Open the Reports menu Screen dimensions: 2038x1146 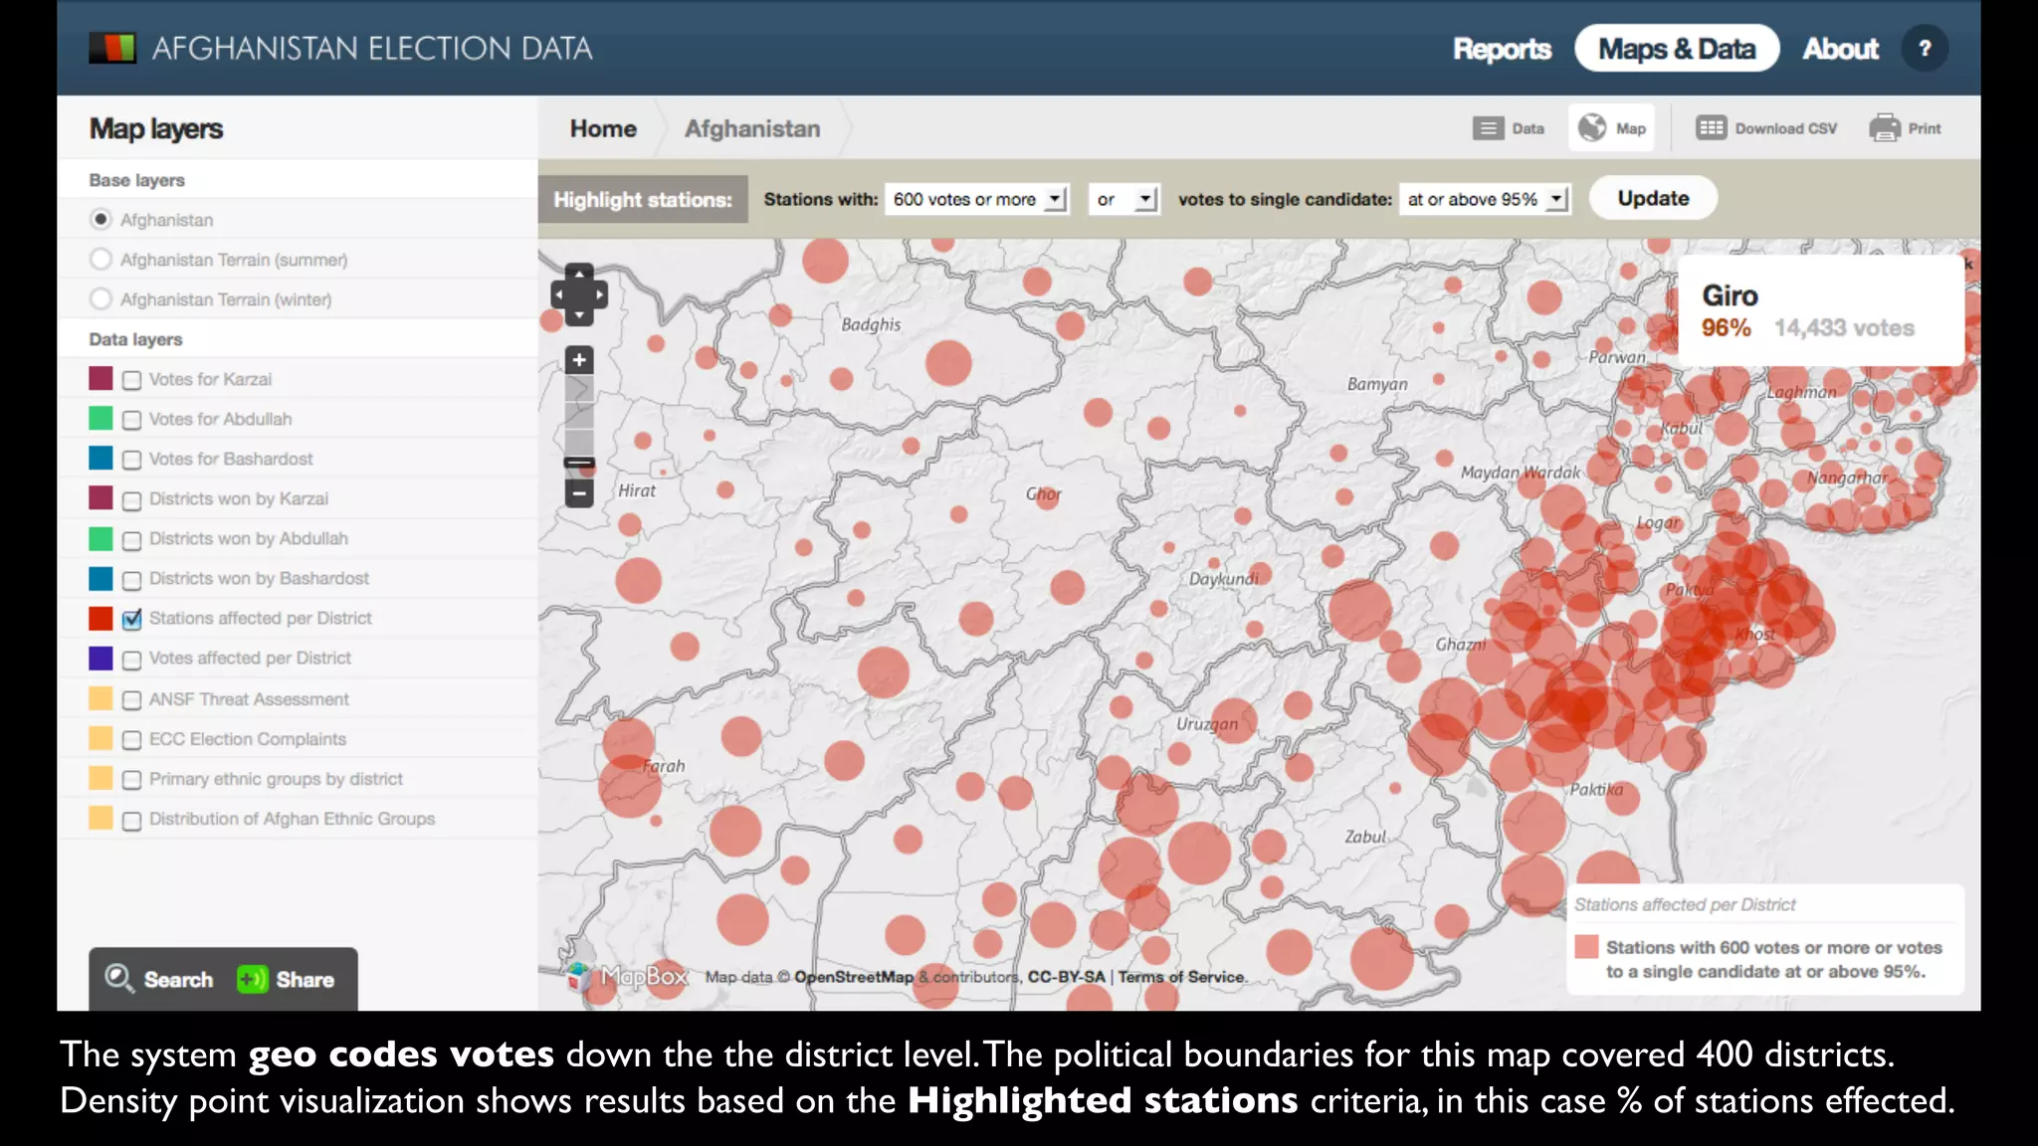pyautogui.click(x=1502, y=49)
